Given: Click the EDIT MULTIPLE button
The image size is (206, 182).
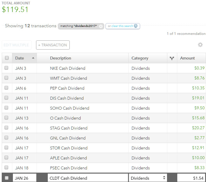Looking at the screenshot, I should coord(16,45).
